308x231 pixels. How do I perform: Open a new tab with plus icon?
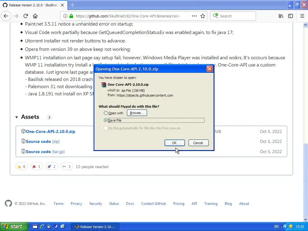pyautogui.click(x=72, y=5)
